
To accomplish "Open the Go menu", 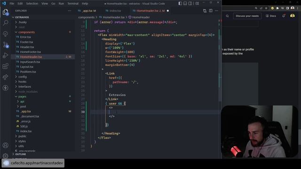I will coord(53,3).
